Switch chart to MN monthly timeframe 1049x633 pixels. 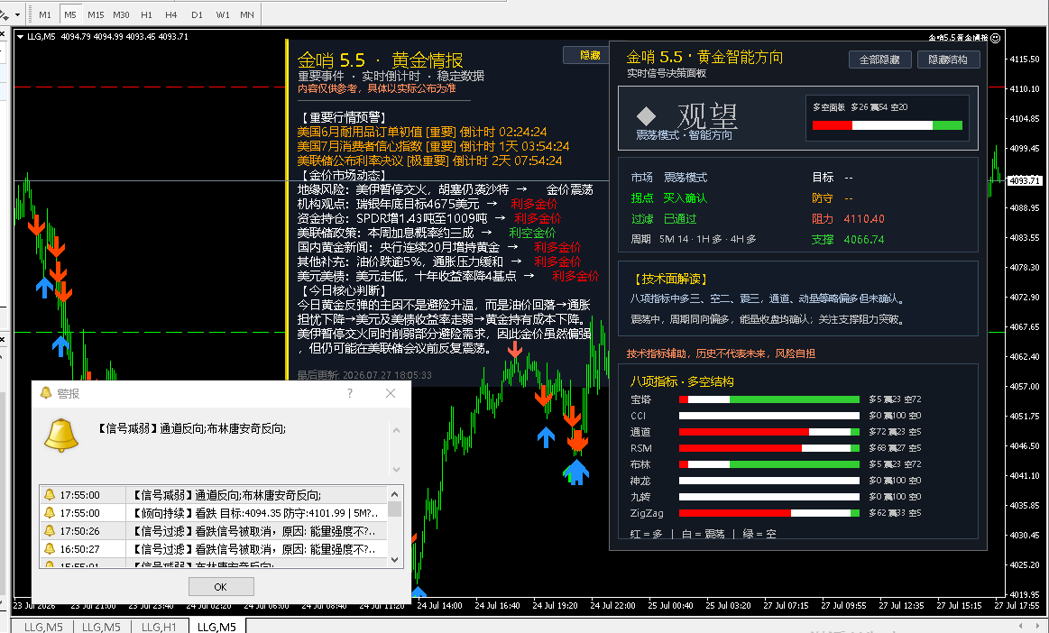click(247, 14)
